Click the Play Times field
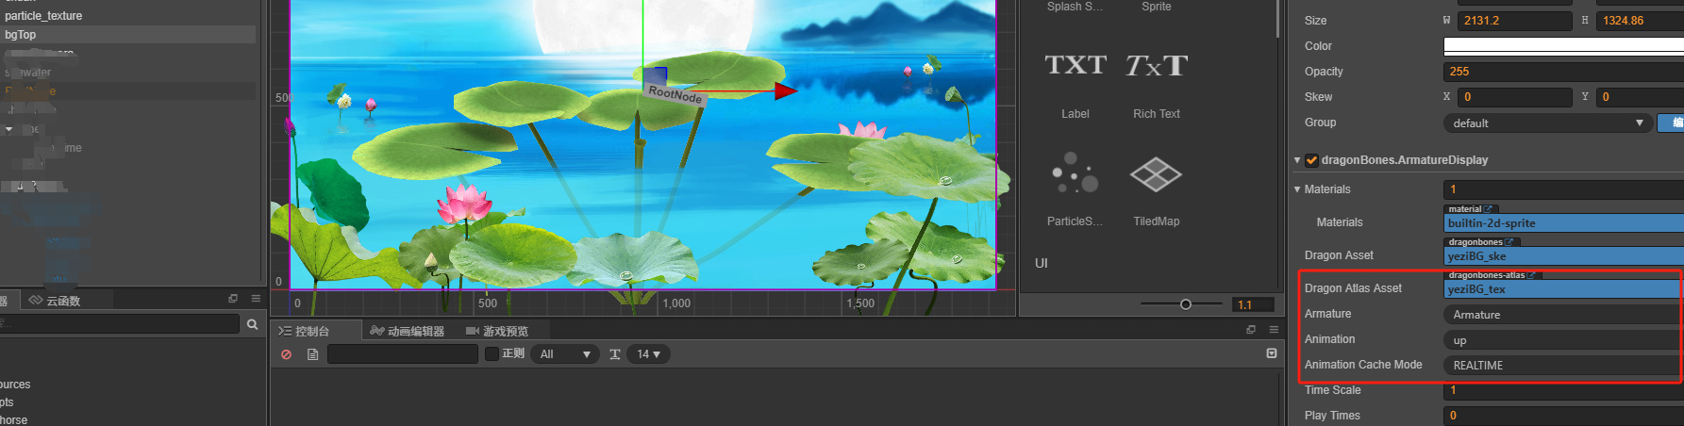The width and height of the screenshot is (1684, 426). [1563, 416]
